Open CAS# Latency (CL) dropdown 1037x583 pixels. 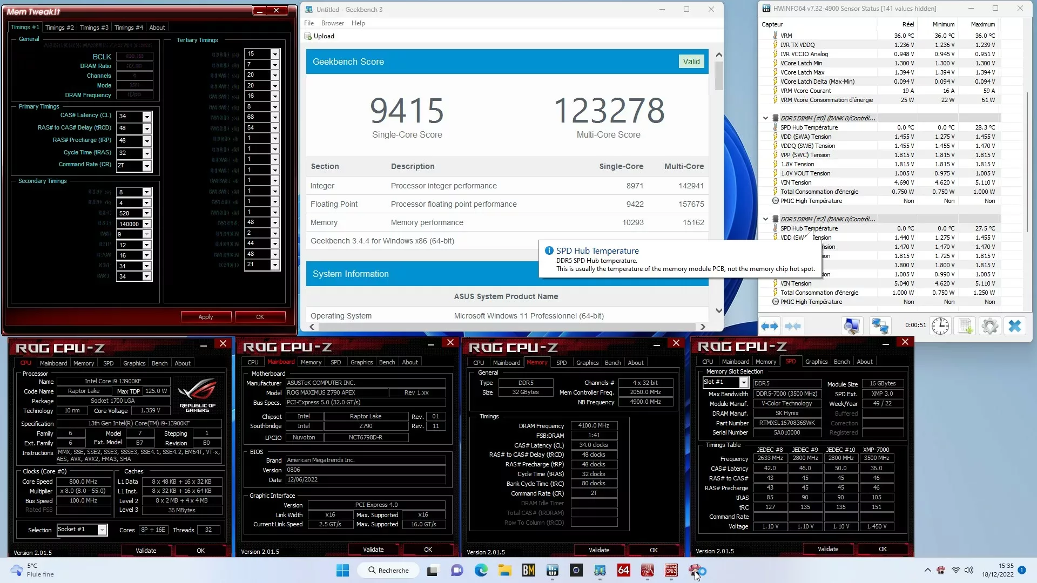146,116
